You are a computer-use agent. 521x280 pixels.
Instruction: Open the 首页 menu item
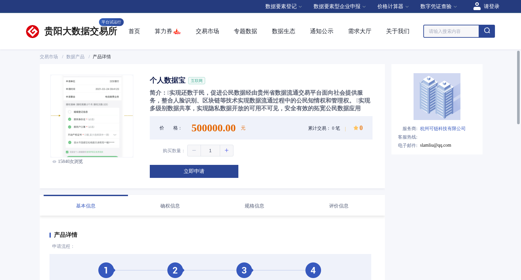[x=134, y=31]
